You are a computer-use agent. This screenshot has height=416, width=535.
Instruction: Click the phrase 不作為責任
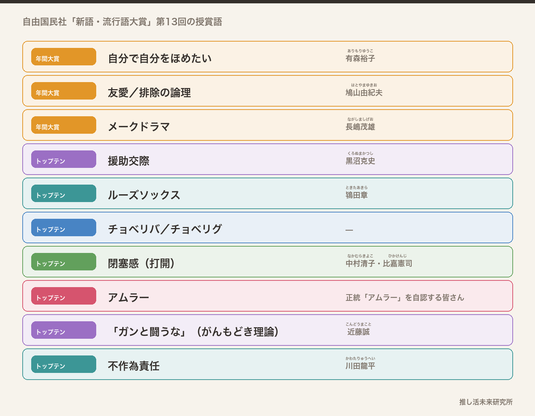(134, 366)
